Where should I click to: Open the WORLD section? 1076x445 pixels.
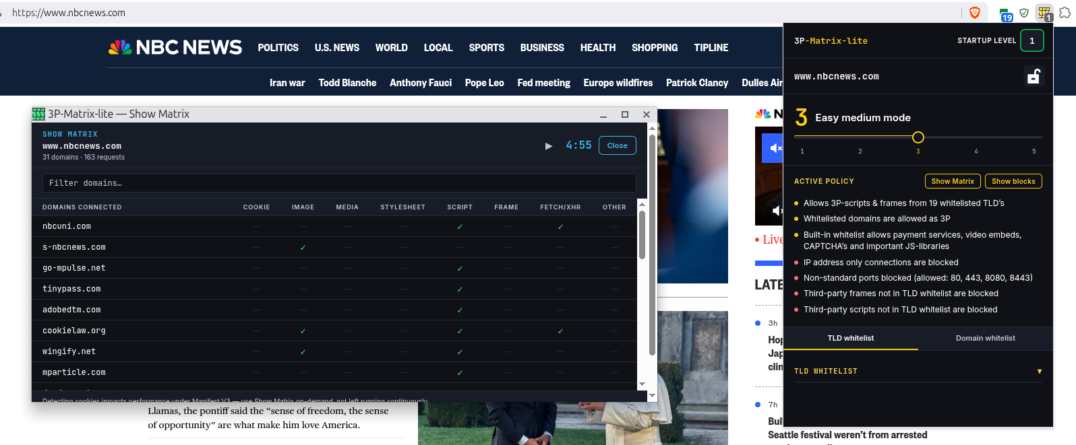(392, 48)
